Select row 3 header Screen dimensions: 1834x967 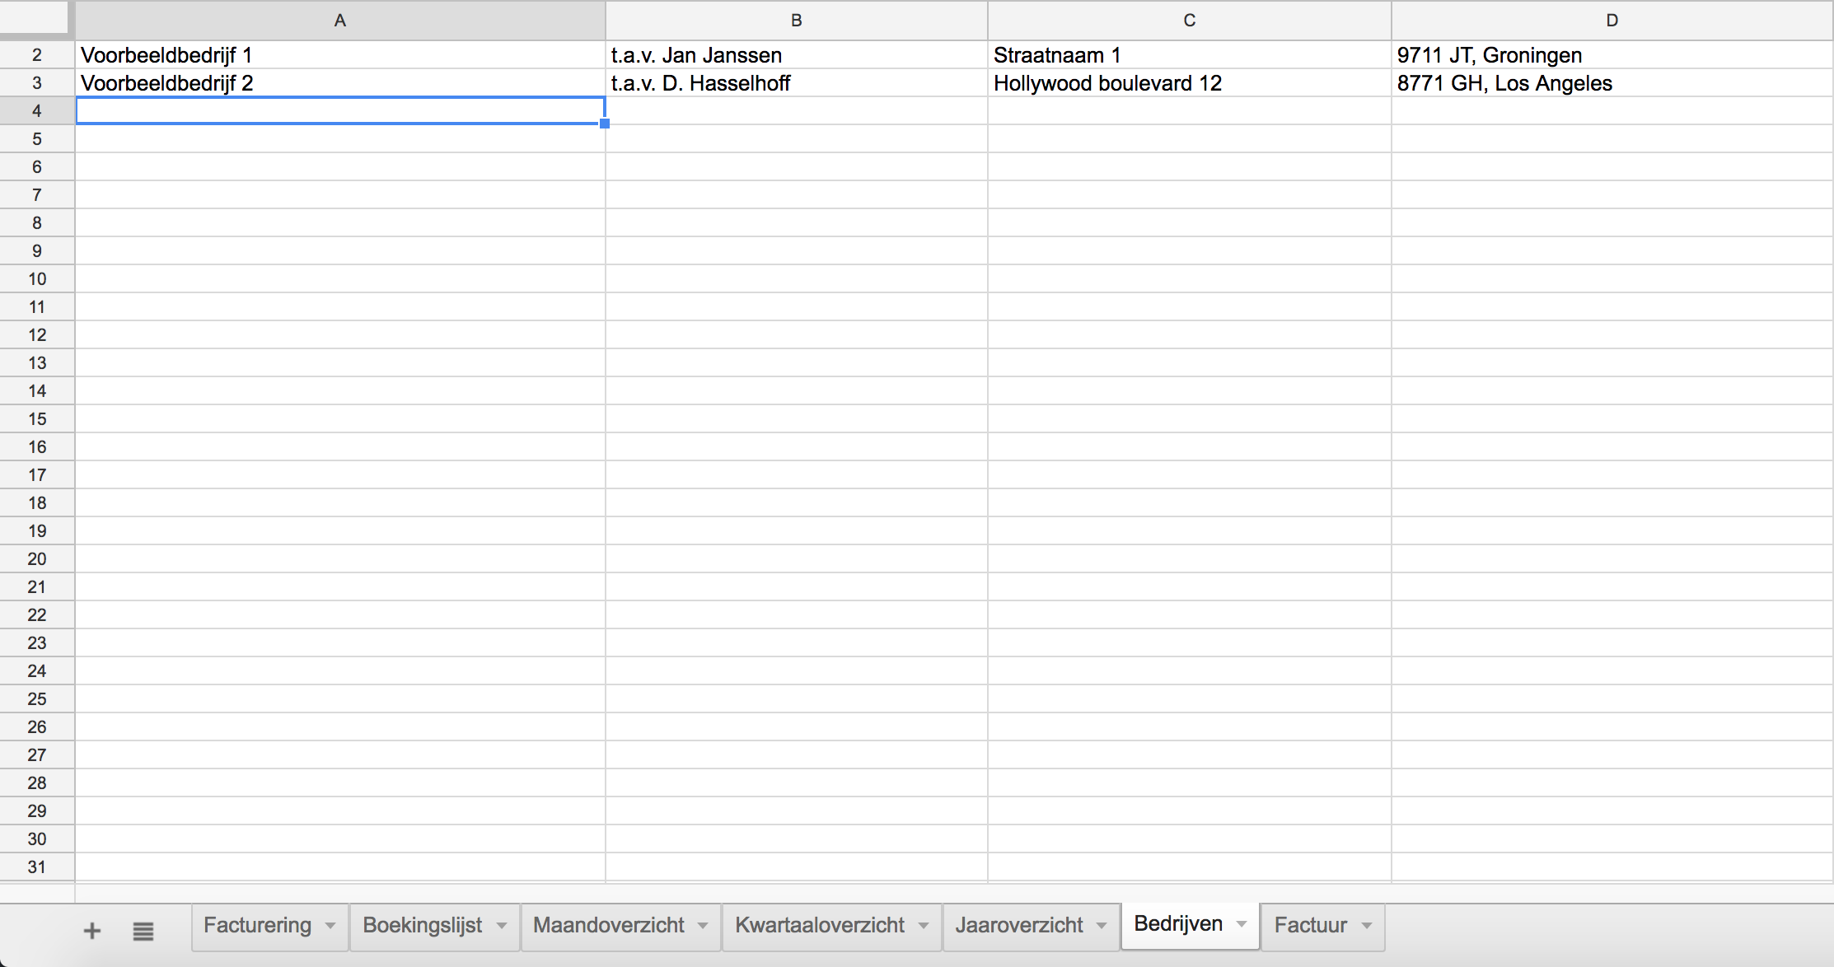(x=37, y=83)
